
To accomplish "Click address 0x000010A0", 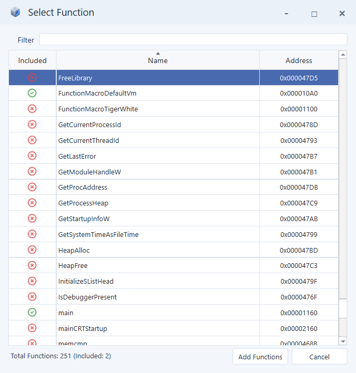I will point(299,94).
